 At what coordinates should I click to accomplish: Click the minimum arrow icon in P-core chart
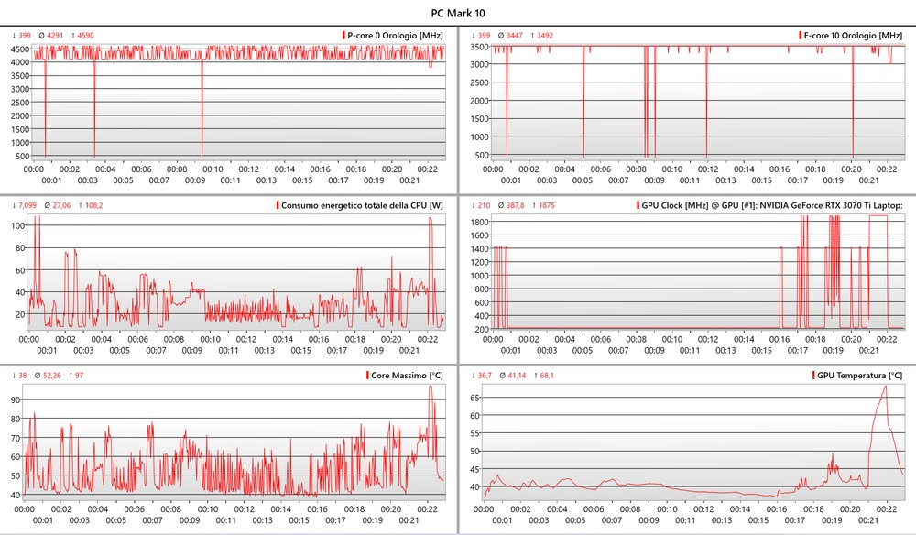(x=15, y=36)
